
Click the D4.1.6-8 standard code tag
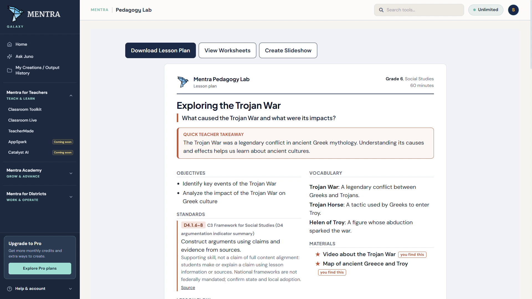[193, 225]
